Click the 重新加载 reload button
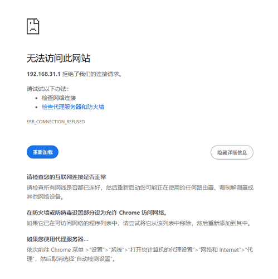This screenshot has width=278, height=279. click(42, 152)
